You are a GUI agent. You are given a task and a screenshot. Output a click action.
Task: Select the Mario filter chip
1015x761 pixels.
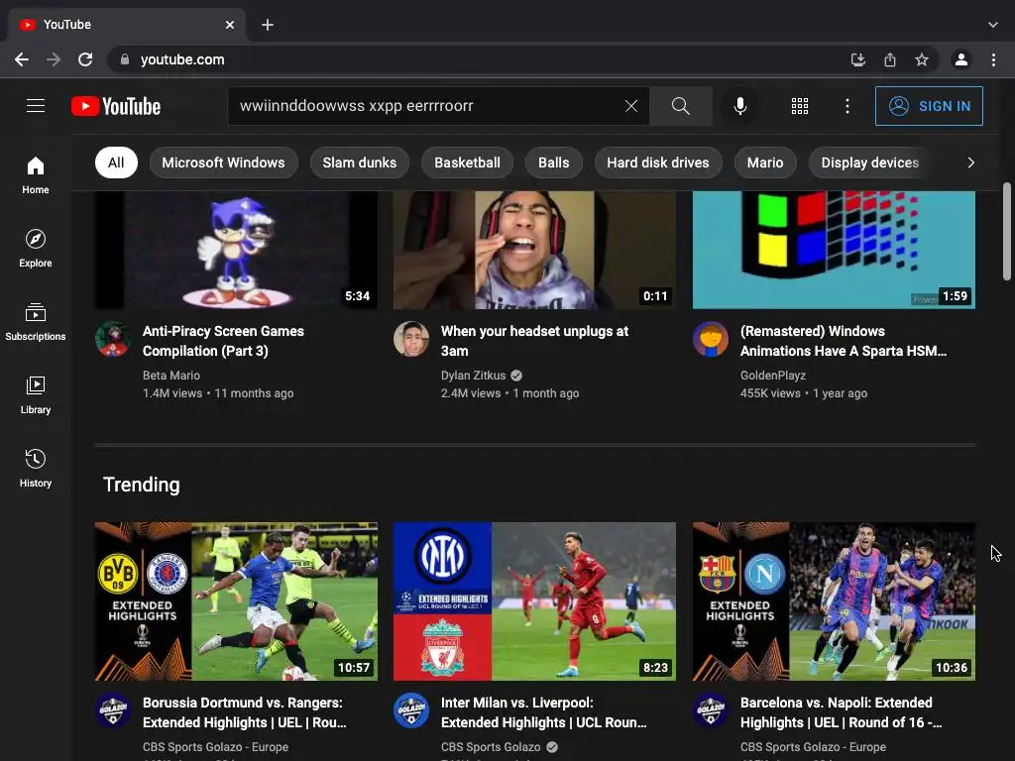[x=765, y=163]
